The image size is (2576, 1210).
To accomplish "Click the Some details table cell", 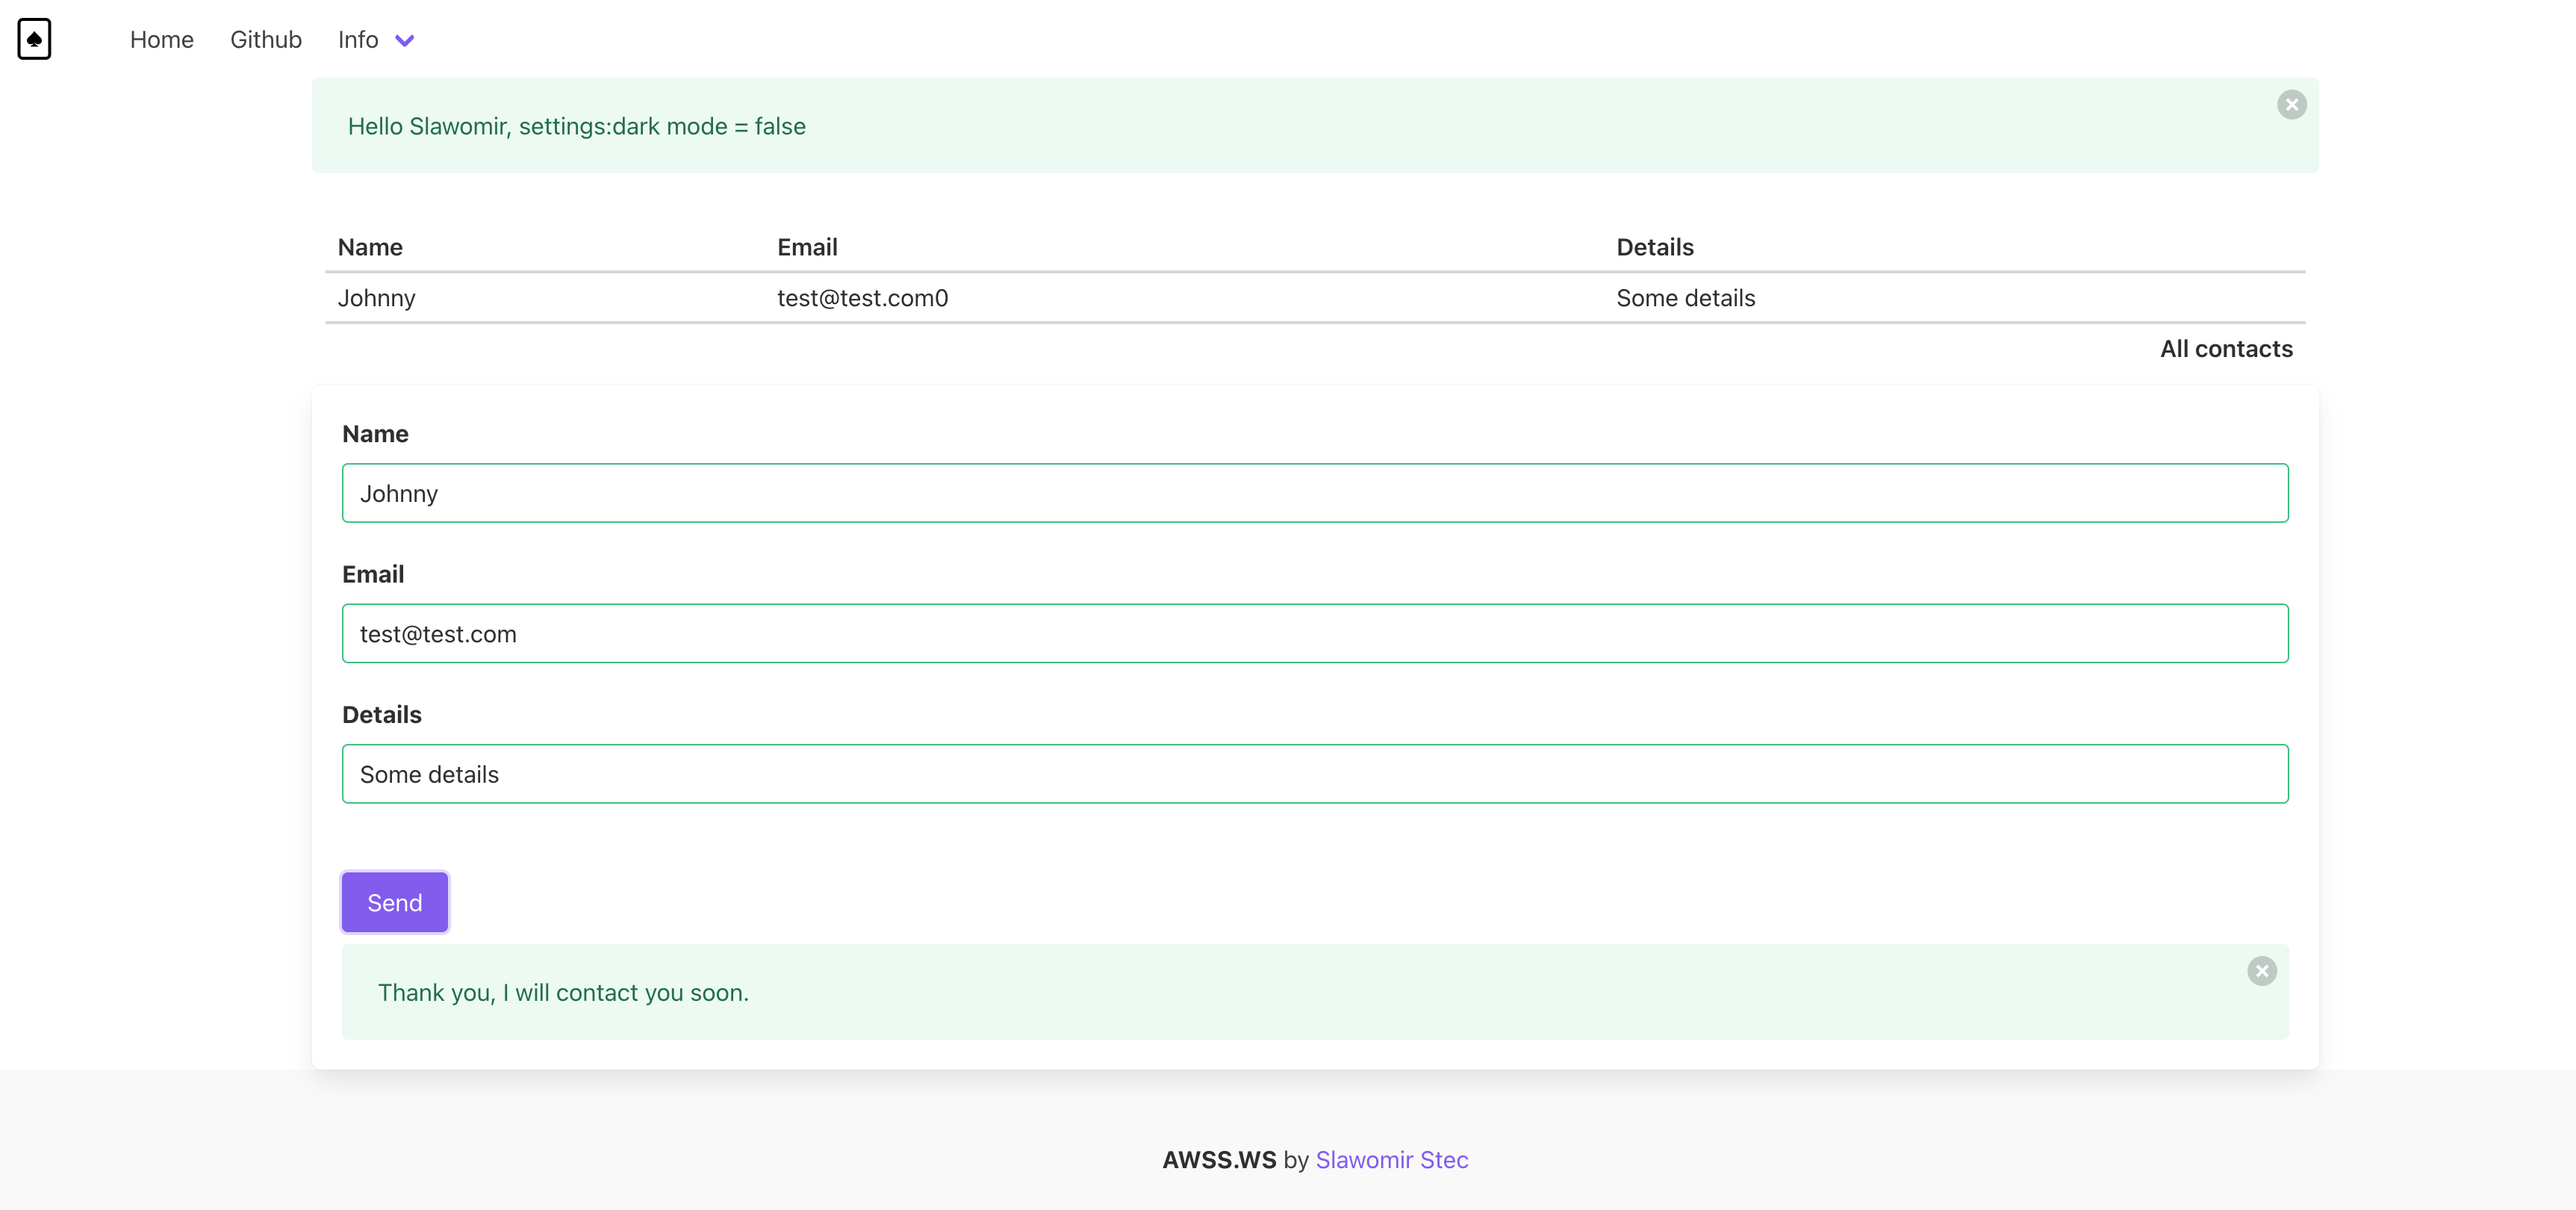I will tap(1685, 298).
